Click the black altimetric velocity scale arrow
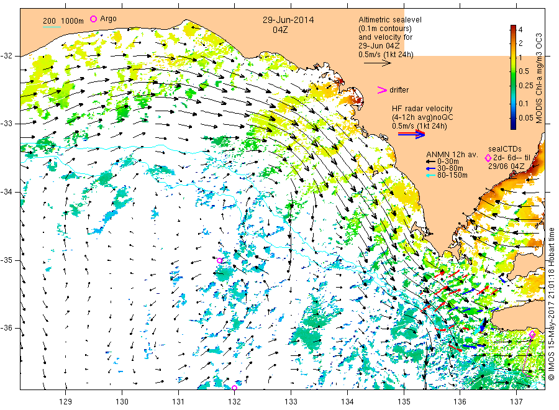 tap(378, 63)
